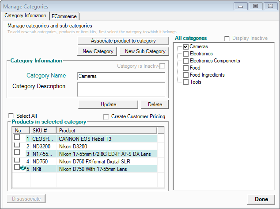Switch to the ECommerce tab
The height and width of the screenshot is (209, 280).
64,16
